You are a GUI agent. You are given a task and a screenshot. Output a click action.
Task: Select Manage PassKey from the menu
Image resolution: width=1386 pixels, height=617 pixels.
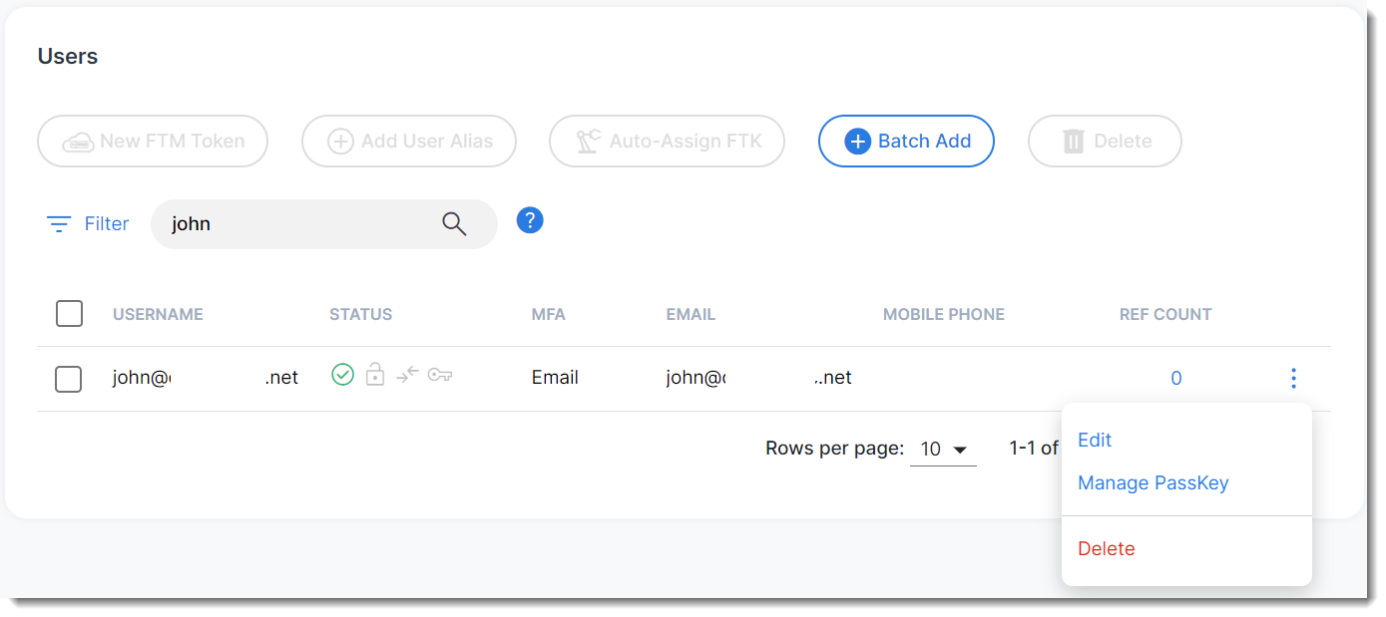click(1153, 483)
